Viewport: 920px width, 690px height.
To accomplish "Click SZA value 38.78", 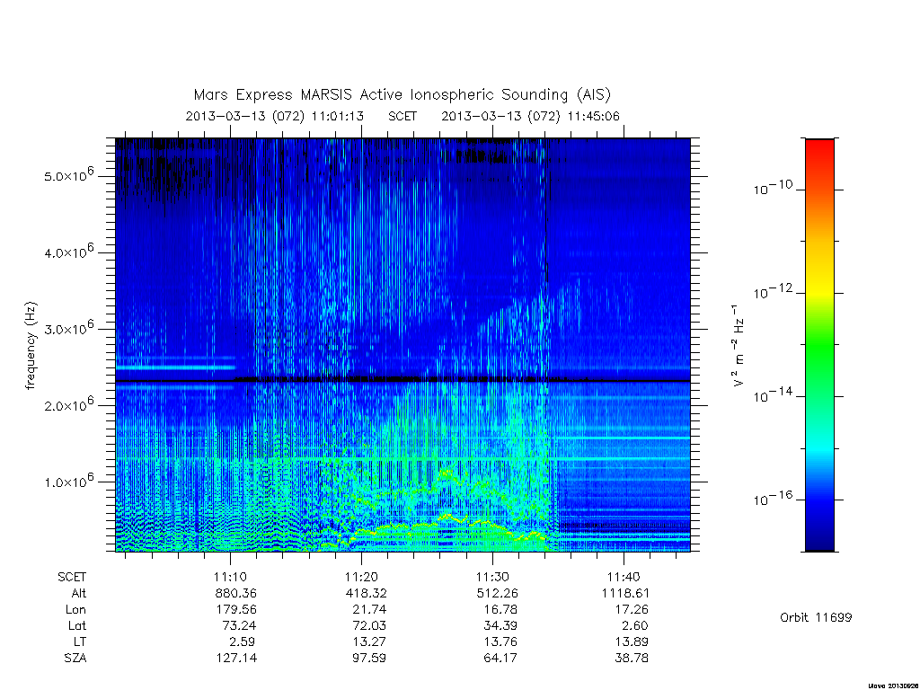I will (632, 659).
